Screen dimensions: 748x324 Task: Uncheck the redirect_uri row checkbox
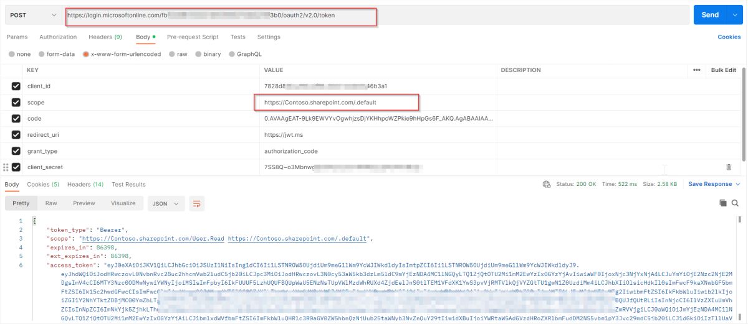(16, 134)
